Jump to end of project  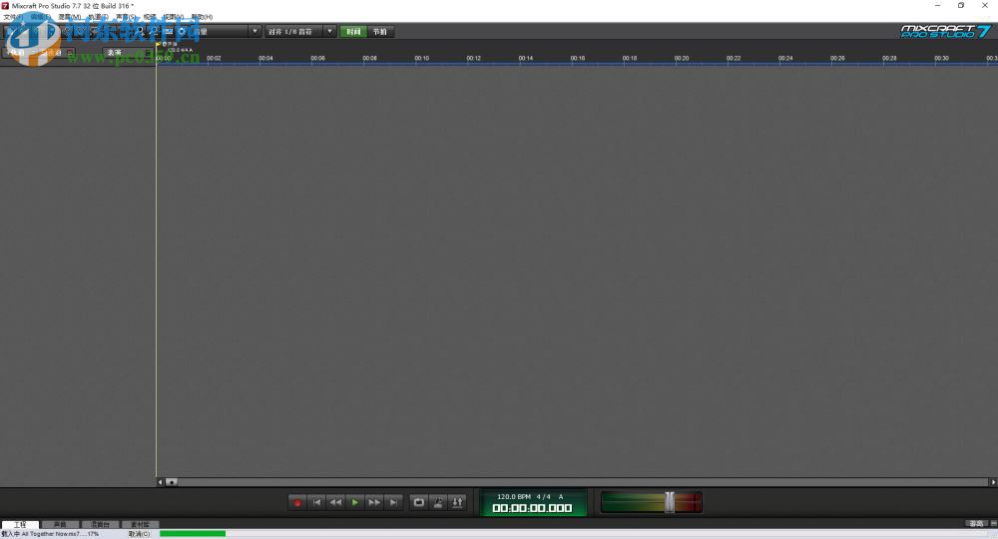393,502
